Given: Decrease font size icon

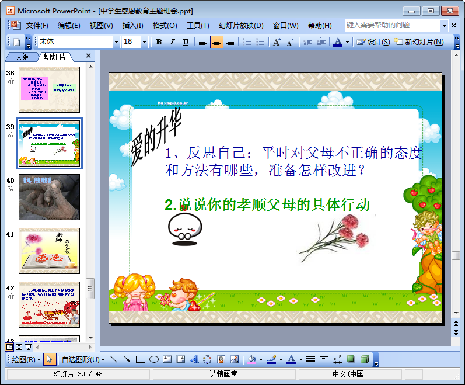Looking at the screenshot, I should 291,42.
